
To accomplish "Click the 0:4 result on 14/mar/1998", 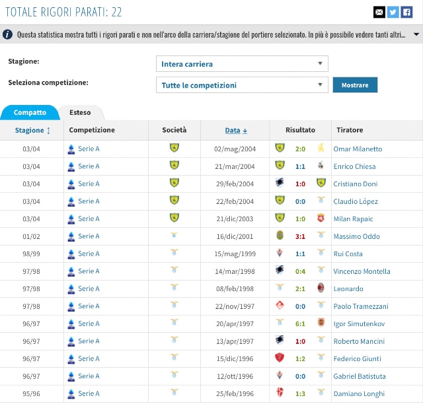I will 300,271.
